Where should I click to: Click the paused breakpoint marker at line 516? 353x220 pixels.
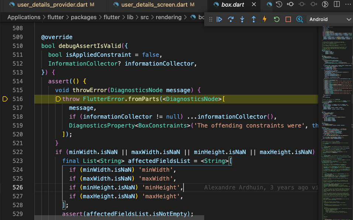pyautogui.click(x=5, y=99)
